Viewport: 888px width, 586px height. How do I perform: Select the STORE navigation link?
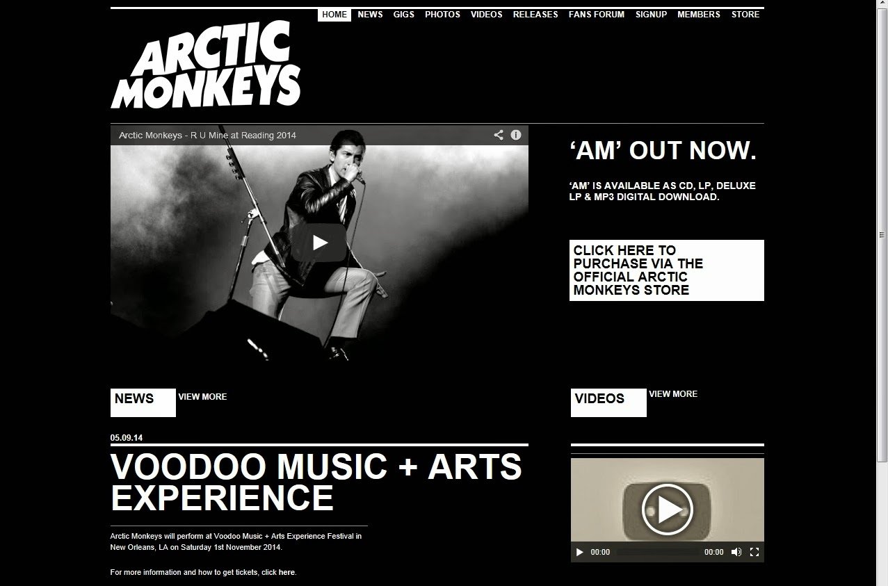click(745, 15)
